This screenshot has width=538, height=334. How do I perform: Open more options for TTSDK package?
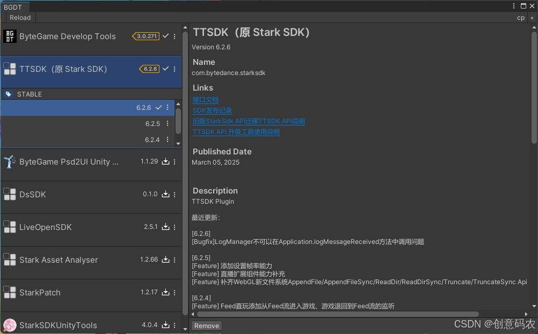pyautogui.click(x=175, y=69)
